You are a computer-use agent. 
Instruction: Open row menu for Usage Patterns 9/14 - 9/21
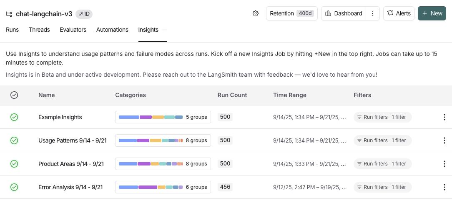coord(444,140)
